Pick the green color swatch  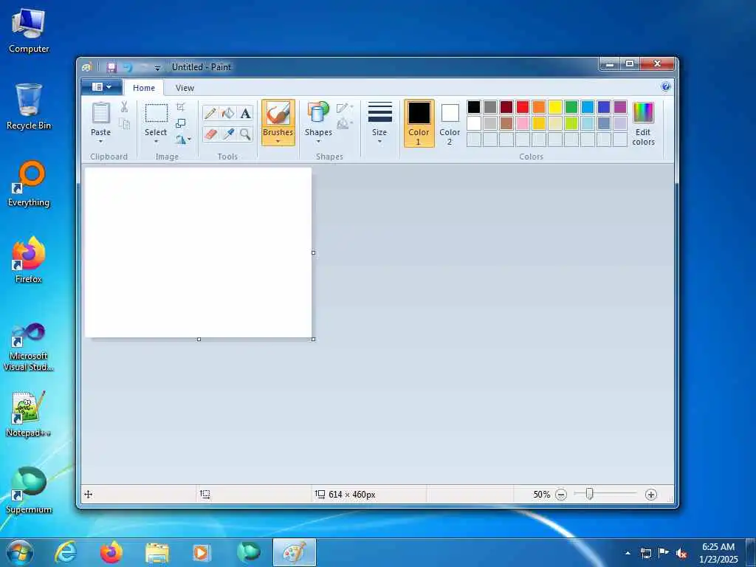click(571, 107)
